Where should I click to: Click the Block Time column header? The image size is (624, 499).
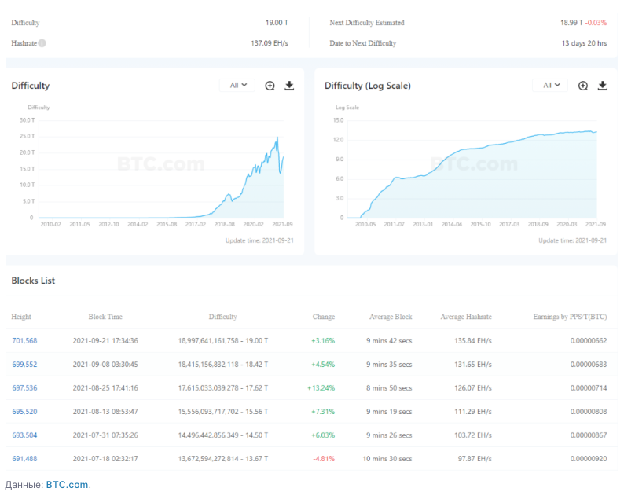click(x=105, y=317)
